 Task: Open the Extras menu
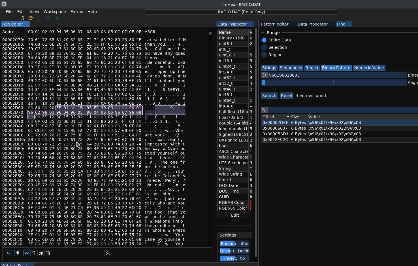click(x=76, y=12)
